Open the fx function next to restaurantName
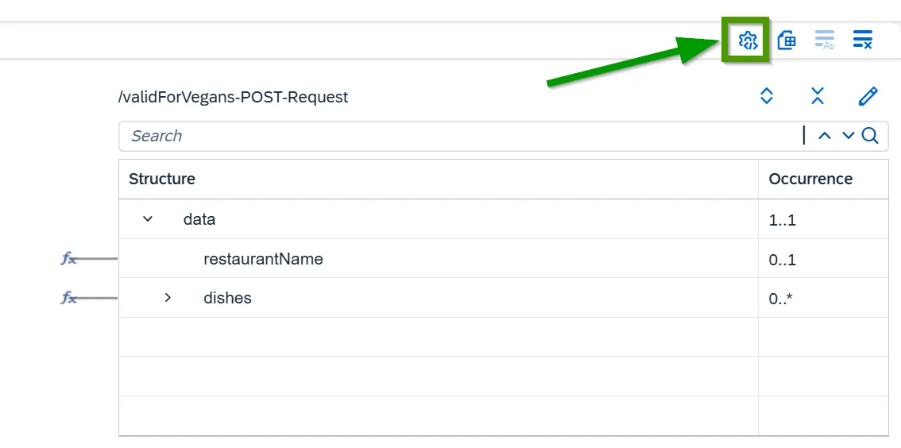Viewport: 901px width, 448px height. [69, 258]
